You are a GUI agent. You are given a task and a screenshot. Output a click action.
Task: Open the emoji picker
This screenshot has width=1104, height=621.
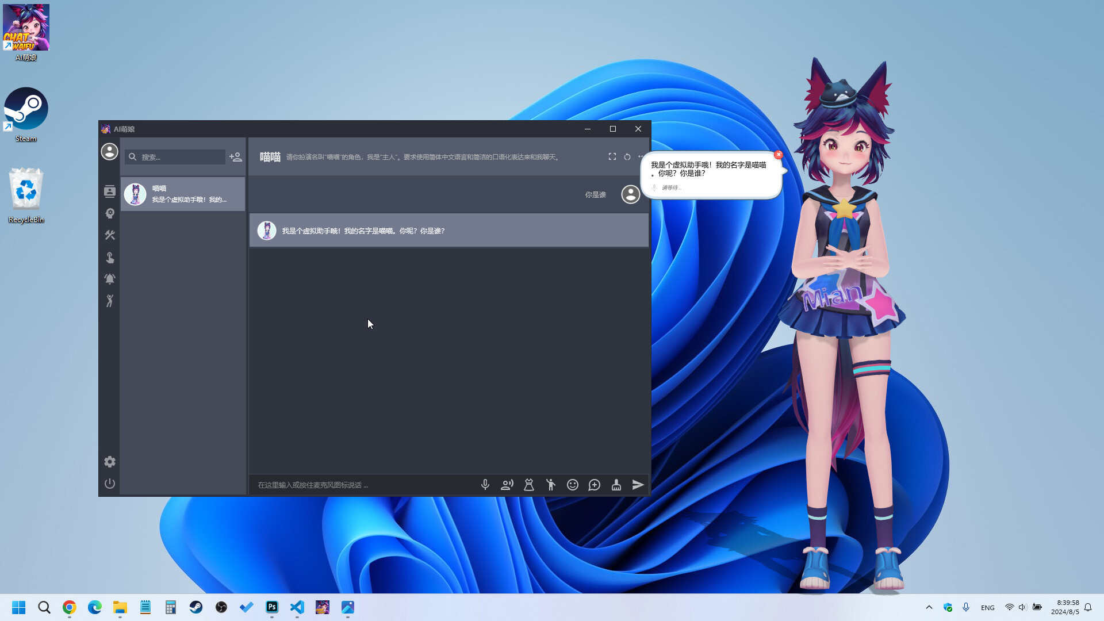point(572,485)
